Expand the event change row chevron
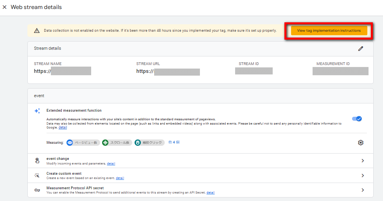Image resolution: width=383 pixels, height=201 pixels. (363, 161)
